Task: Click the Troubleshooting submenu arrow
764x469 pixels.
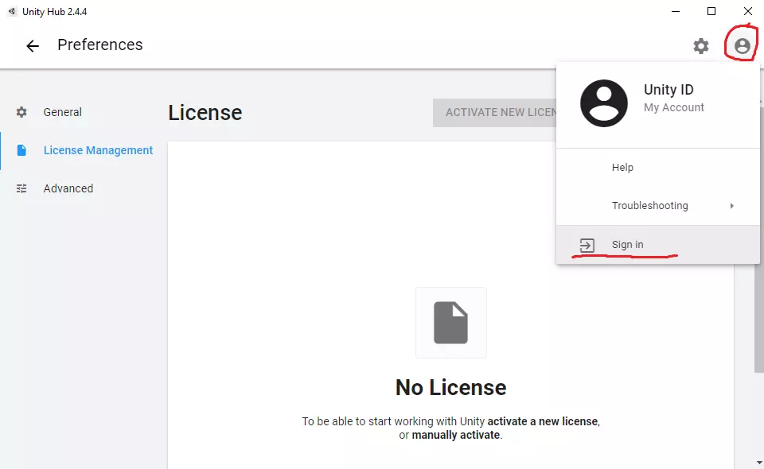Action: pyautogui.click(x=732, y=206)
